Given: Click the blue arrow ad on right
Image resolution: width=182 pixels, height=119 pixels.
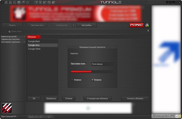Looking at the screenshot, I should [x=166, y=59].
